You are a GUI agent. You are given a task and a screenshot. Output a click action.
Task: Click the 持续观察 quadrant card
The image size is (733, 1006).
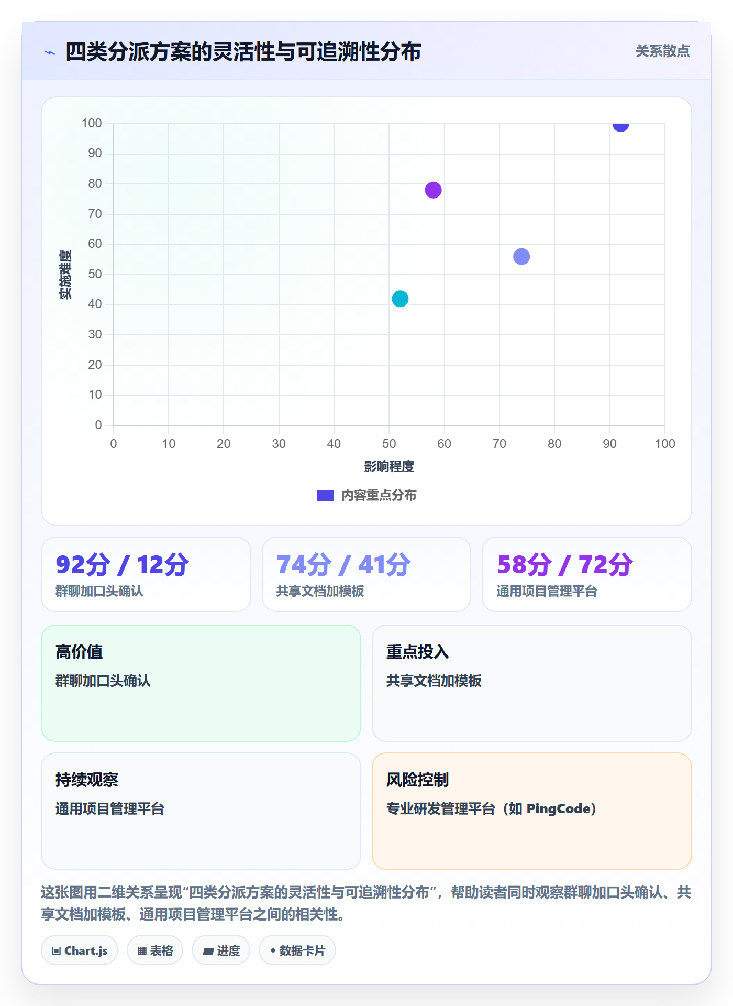click(201, 811)
